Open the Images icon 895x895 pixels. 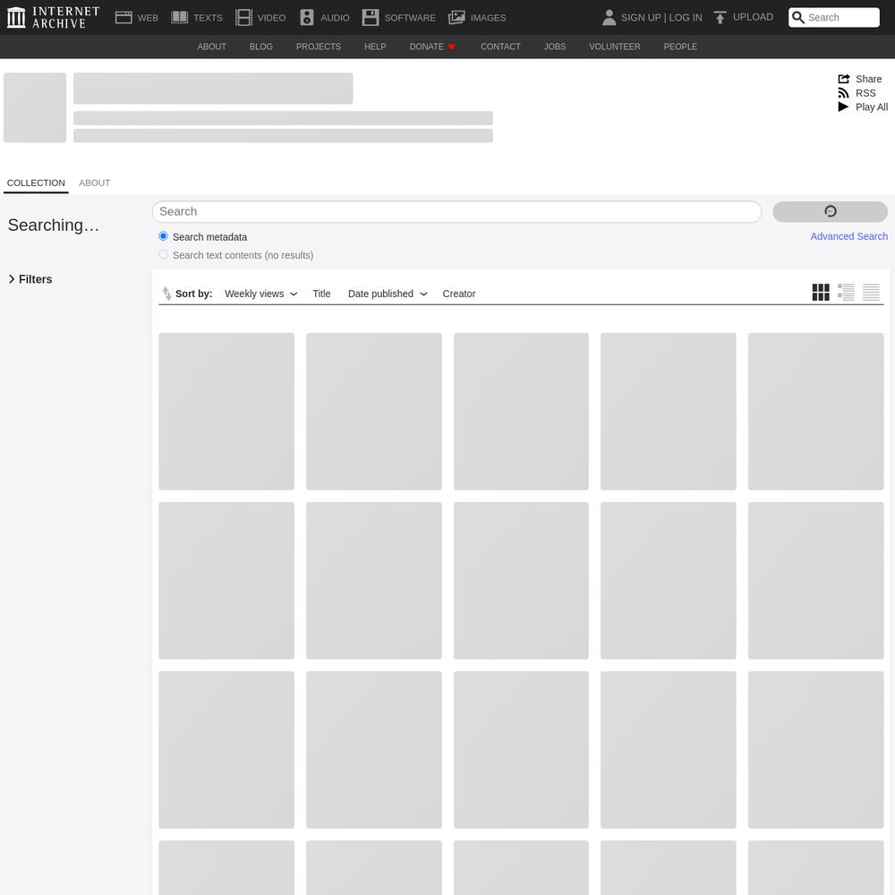456,17
